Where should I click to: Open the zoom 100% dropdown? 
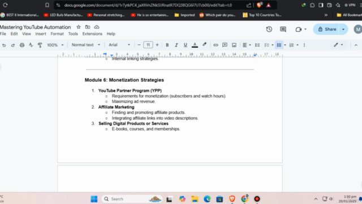[x=55, y=45]
